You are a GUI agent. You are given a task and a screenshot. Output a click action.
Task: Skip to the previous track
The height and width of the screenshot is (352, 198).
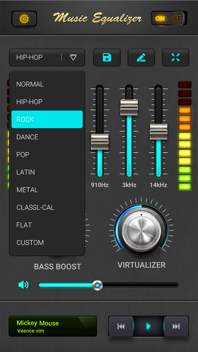tap(121, 326)
